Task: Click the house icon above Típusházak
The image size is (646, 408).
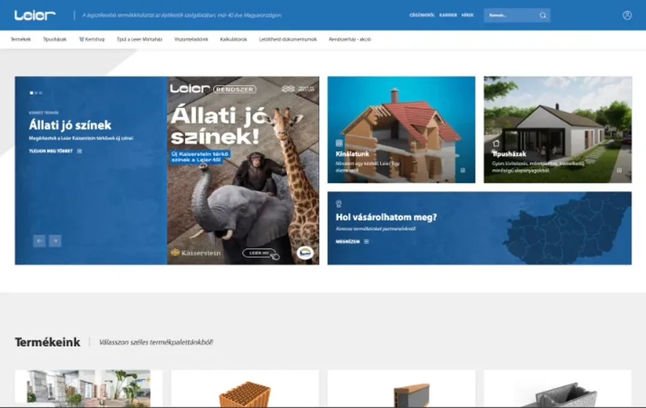Action: (496, 143)
